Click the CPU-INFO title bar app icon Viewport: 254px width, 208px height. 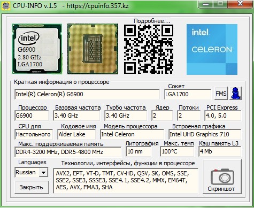click(x=6, y=6)
